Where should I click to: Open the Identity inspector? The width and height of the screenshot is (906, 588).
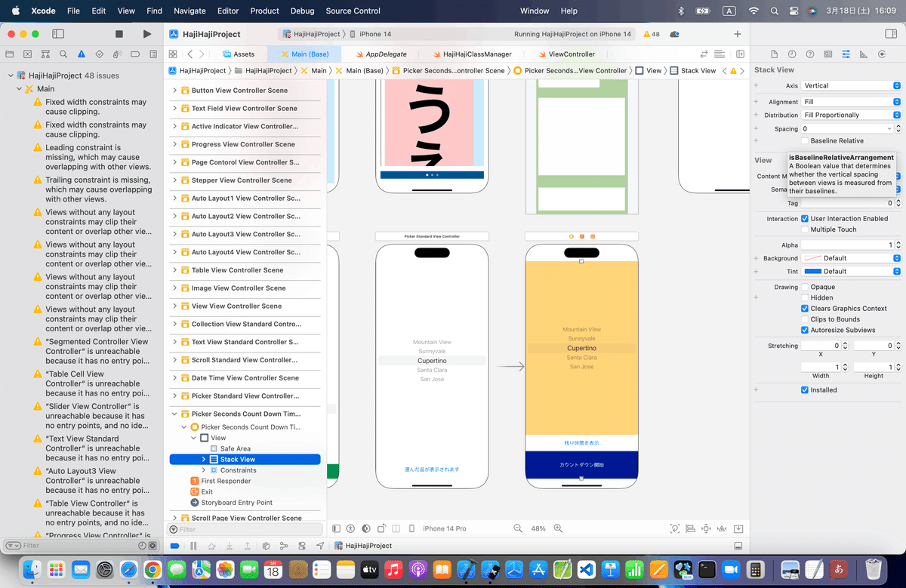[828, 54]
